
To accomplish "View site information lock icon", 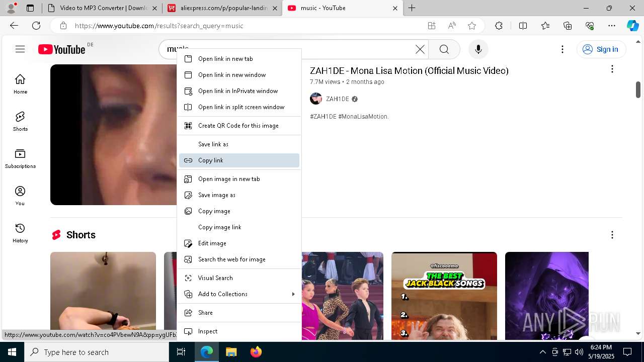I will click(x=63, y=26).
